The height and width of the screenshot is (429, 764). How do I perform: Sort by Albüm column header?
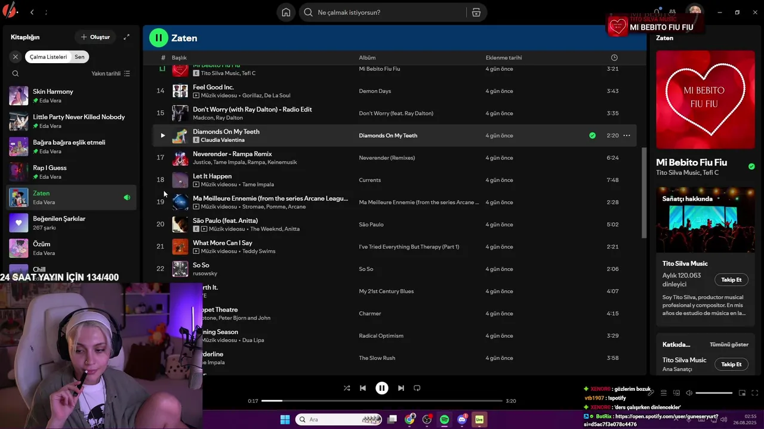tap(367, 58)
